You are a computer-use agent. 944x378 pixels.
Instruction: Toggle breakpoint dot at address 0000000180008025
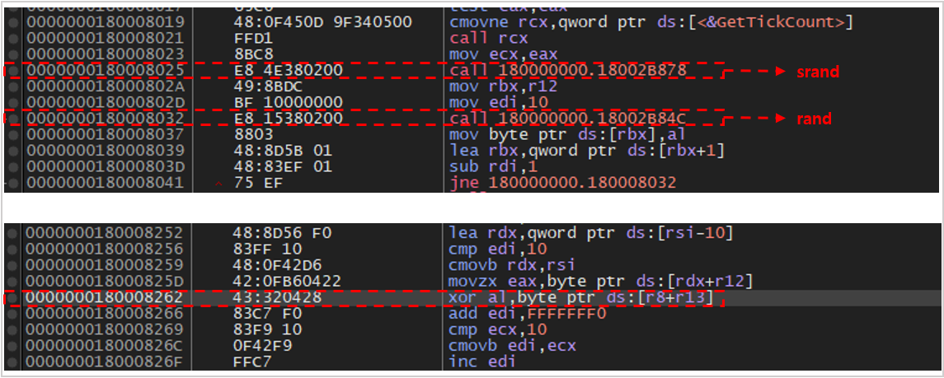(12, 71)
